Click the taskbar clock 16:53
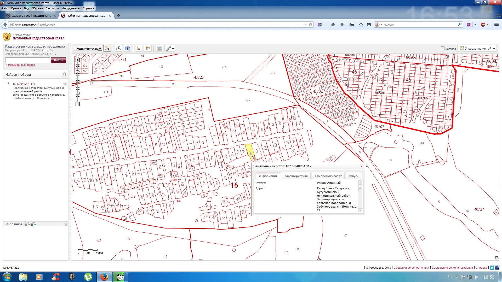This screenshot has width=502, height=282. click(489, 277)
